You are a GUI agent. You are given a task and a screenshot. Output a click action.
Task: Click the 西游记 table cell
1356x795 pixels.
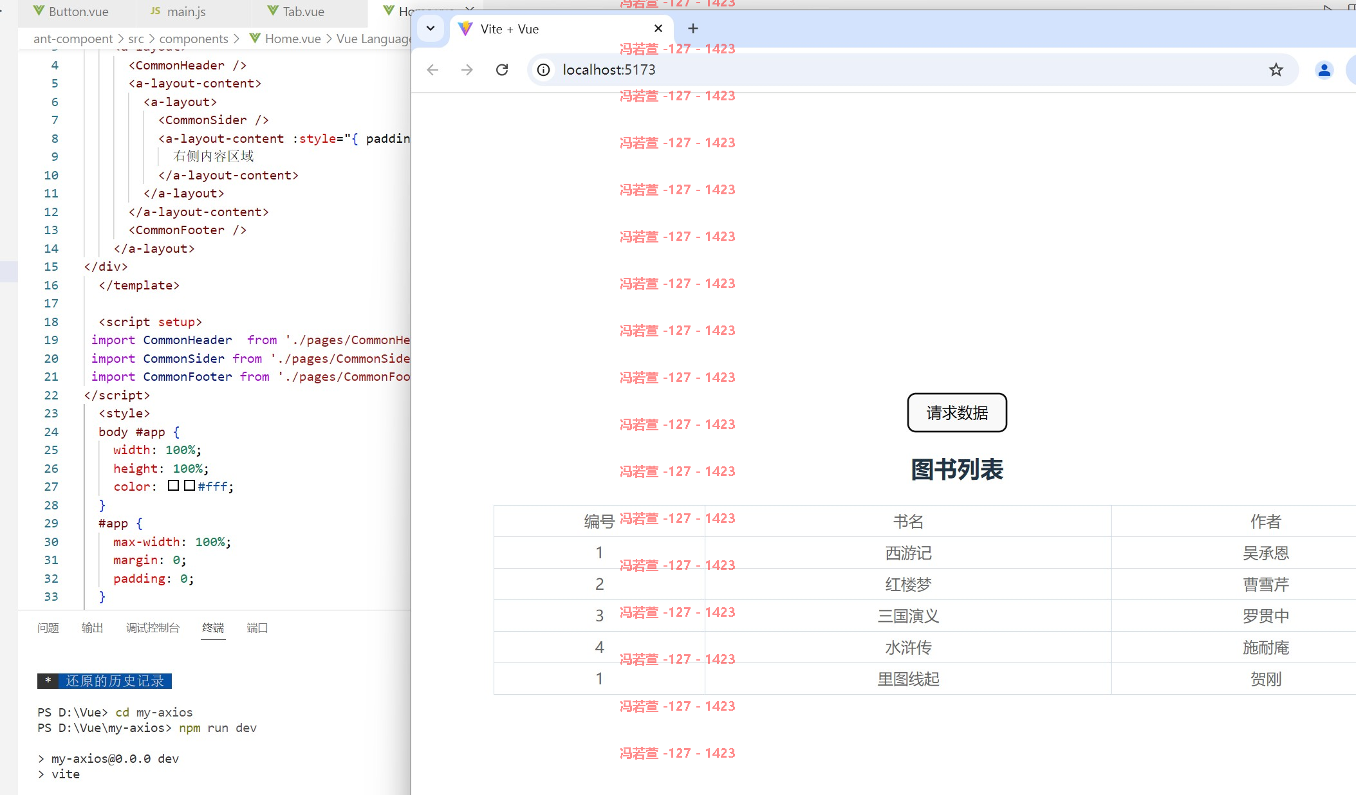coord(908,553)
